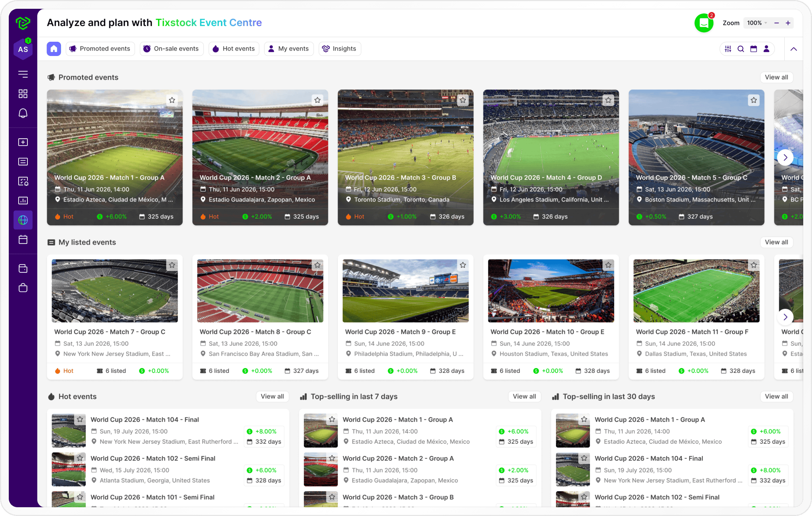Show next My listed events with arrow
Screen dimensions: 812x516
(785, 317)
